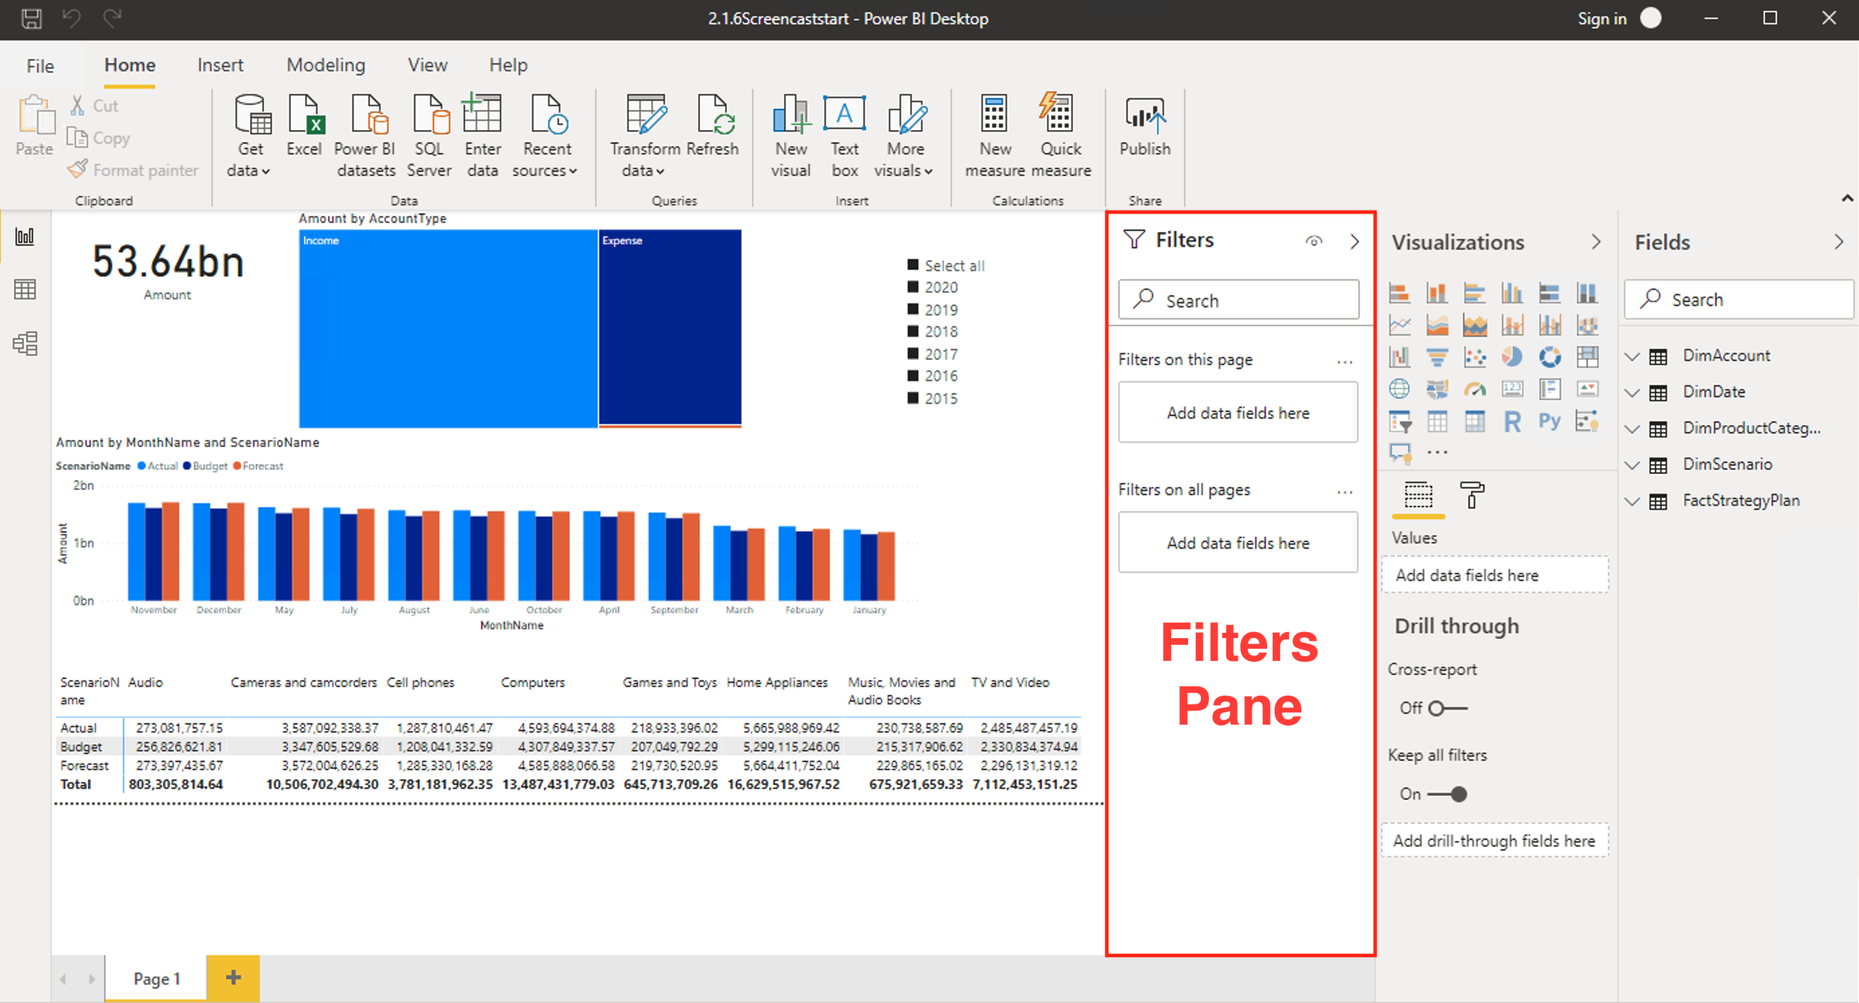Image resolution: width=1859 pixels, height=1003 pixels.
Task: Select the 2016 year checkbox
Action: (x=912, y=375)
